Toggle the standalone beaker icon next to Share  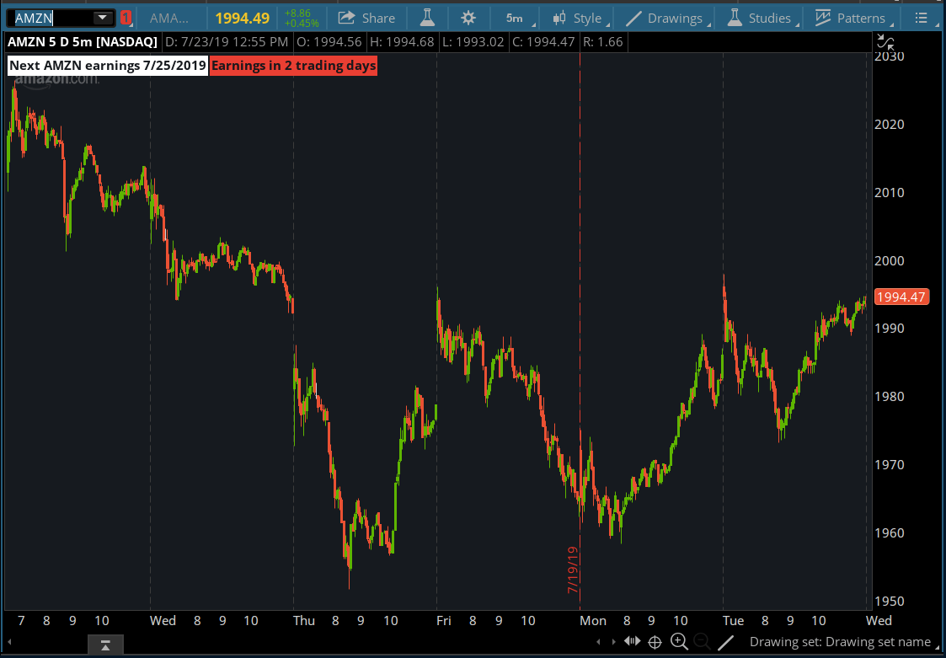pos(427,17)
